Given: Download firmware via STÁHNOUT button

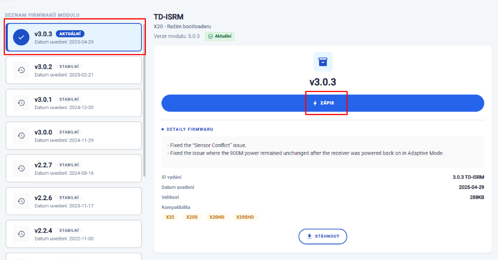Looking at the screenshot, I should 323,237.
